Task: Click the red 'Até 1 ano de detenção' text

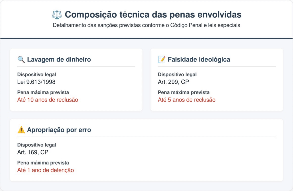Action: [x=45, y=170]
